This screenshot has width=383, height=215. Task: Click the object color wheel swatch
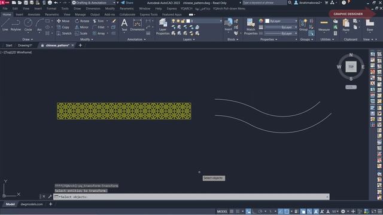point(261,21)
